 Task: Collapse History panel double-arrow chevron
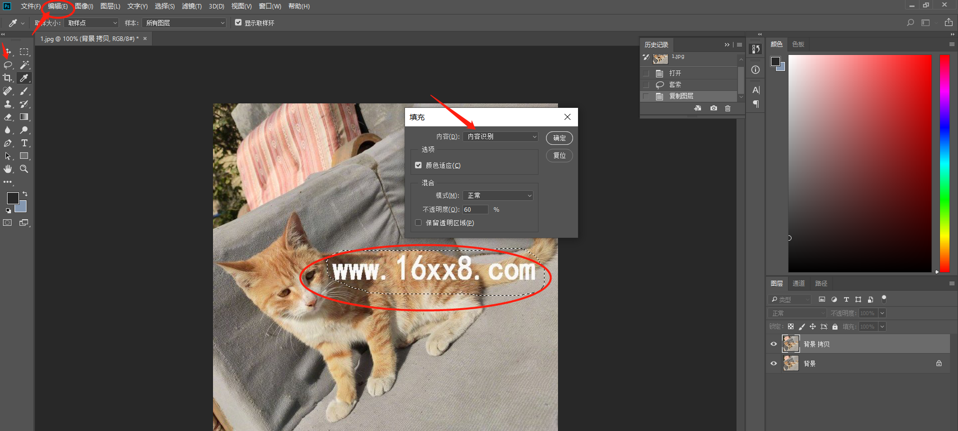click(727, 45)
